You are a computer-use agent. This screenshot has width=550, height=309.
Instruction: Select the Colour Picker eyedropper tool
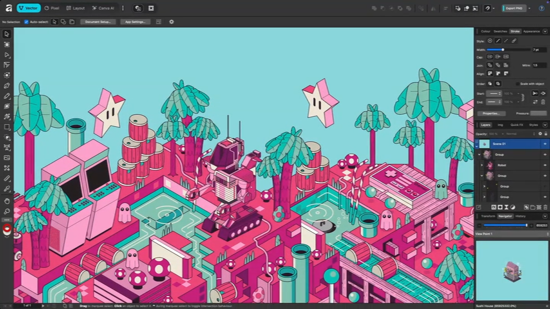[6, 189]
